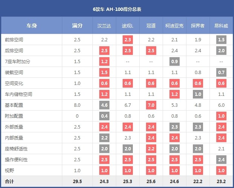Click the gray 4.6 score badge
The width and height of the screenshot is (234, 188).
coord(105,105)
